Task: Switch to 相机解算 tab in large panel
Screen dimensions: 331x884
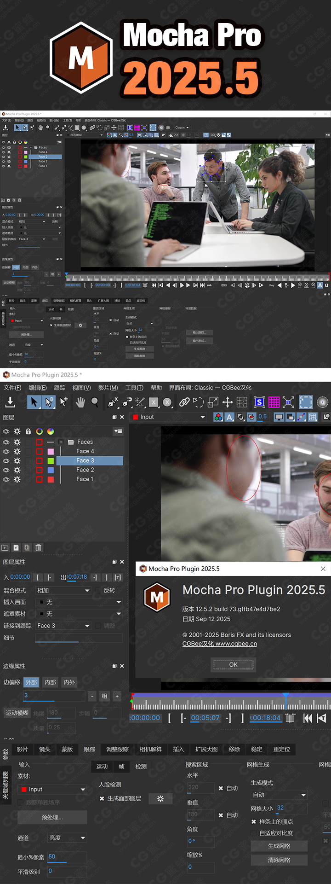Action: point(151,749)
